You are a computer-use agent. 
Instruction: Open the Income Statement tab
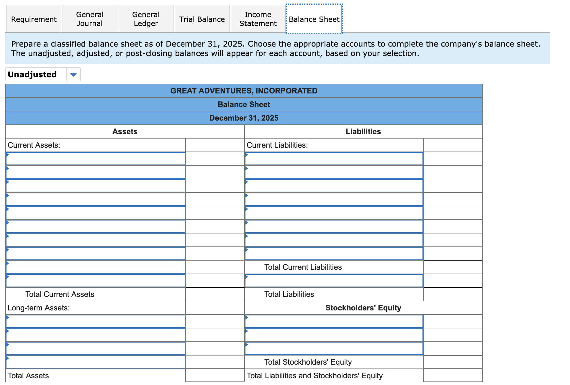258,19
